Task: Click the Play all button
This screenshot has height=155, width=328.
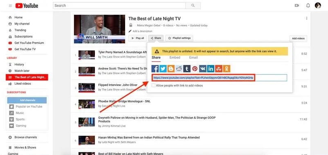Action: 137,38
